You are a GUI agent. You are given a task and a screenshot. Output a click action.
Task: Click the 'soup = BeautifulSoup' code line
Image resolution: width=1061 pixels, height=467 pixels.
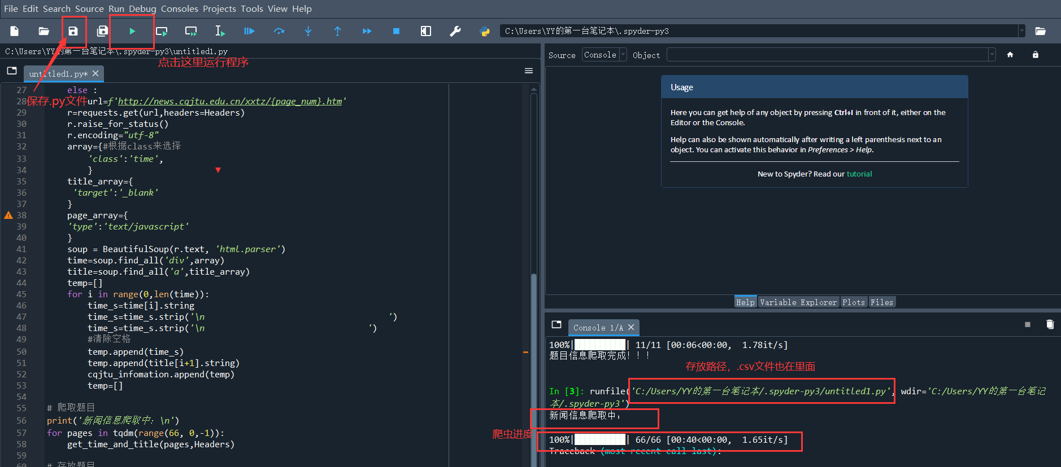click(176, 249)
